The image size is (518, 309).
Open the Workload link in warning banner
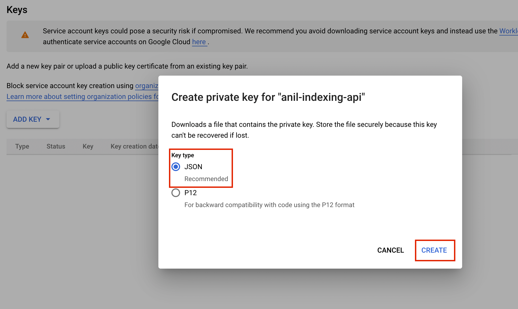click(509, 31)
